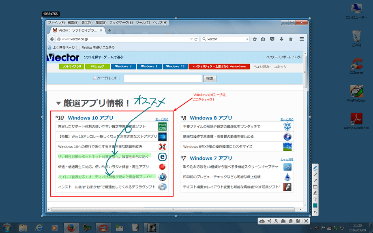
Task: Select the pen drawing tool
Action: pyautogui.click(x=315, y=168)
